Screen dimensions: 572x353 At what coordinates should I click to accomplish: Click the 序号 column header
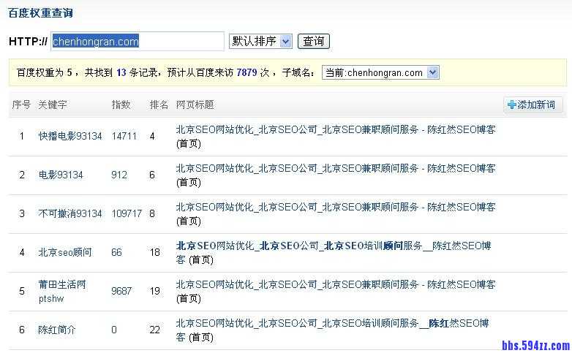[21, 105]
